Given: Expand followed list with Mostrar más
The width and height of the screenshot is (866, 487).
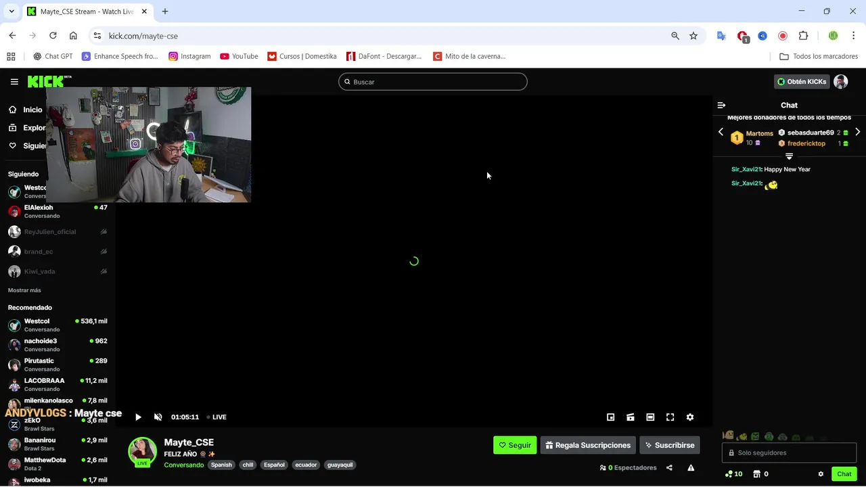Looking at the screenshot, I should [x=24, y=290].
